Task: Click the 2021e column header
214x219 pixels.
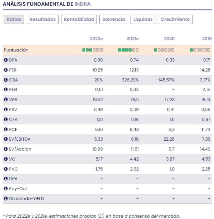Action: pyautogui.click(x=133, y=39)
